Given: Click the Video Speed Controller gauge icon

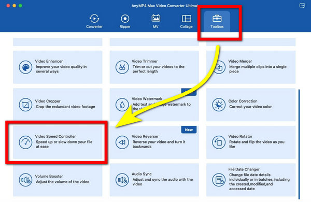Looking at the screenshot, I should tap(25, 142).
